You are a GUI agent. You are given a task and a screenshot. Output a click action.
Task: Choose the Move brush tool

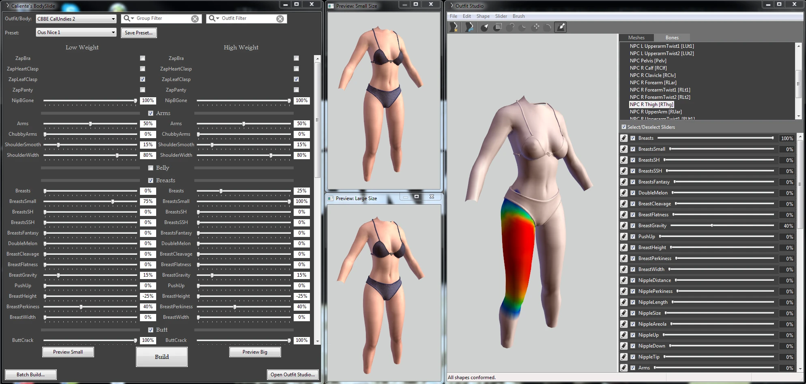point(536,27)
